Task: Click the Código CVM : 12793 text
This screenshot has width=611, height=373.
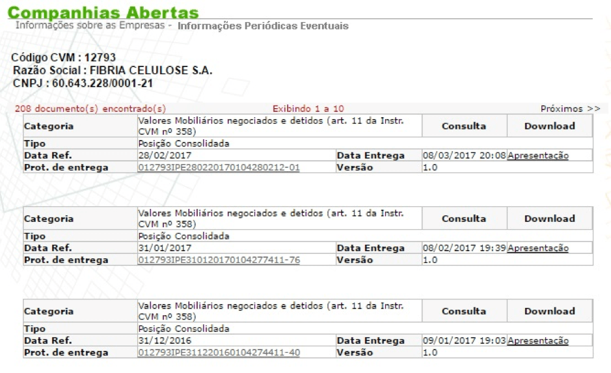Action: [64, 57]
